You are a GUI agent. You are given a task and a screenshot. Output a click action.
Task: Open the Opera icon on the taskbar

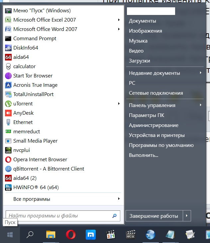tap(71, 234)
